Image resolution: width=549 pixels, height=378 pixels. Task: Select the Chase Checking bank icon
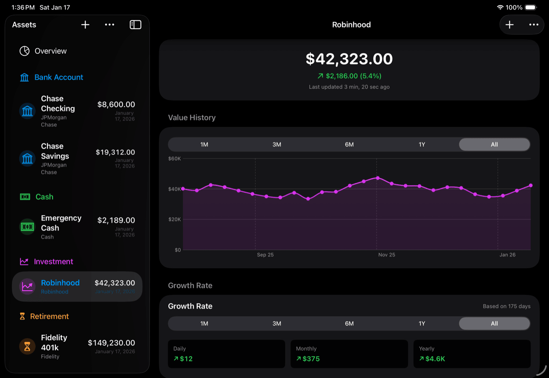[x=27, y=111]
